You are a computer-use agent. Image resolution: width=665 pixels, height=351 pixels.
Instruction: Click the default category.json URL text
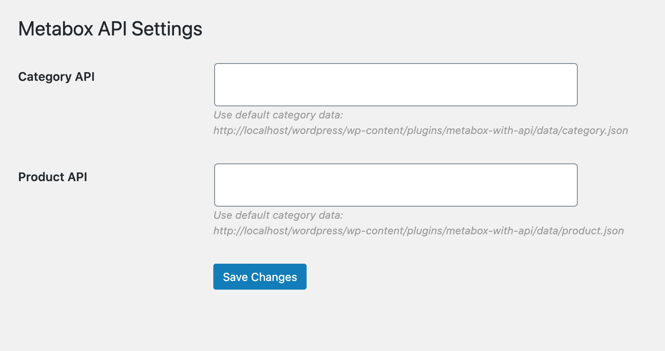421,131
